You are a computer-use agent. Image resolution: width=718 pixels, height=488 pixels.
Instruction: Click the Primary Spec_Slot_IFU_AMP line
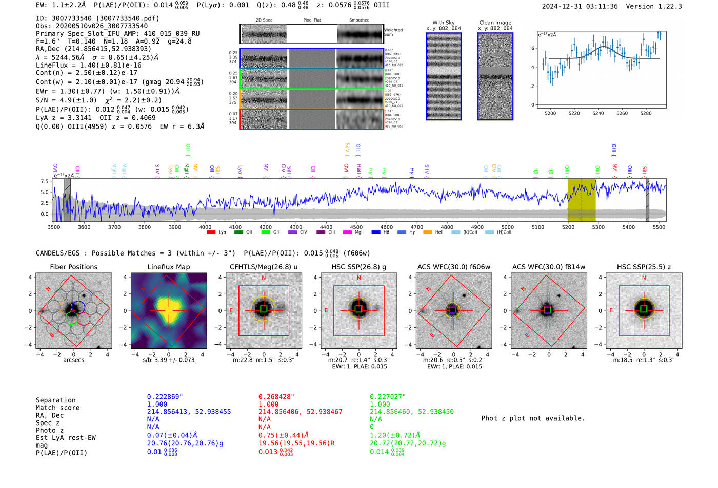[118, 34]
